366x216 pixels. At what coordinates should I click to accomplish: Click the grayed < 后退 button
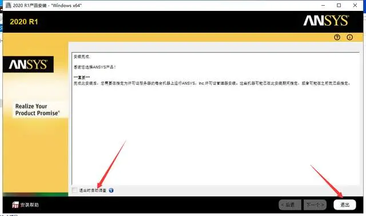290,205
